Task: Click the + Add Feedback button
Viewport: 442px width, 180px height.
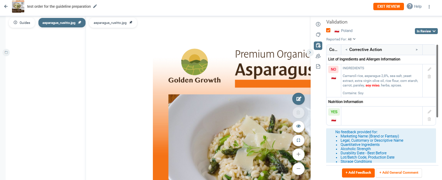Action: click(x=358, y=173)
